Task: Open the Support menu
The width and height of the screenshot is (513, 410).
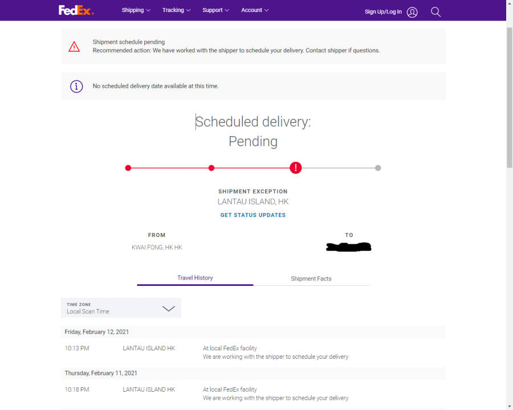Action: (x=215, y=10)
